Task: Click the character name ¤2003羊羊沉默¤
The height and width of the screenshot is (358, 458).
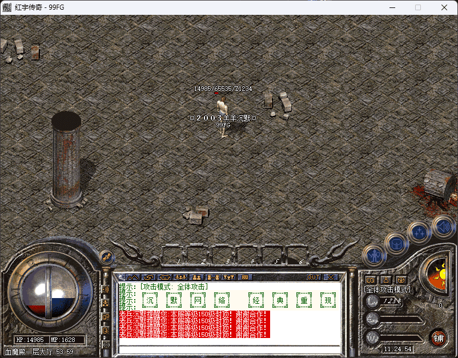Action: click(x=223, y=118)
